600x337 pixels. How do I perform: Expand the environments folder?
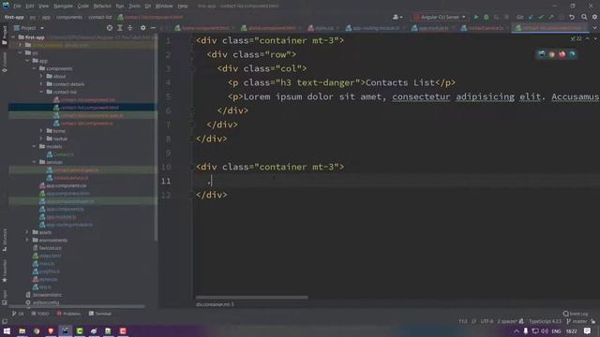(27, 240)
